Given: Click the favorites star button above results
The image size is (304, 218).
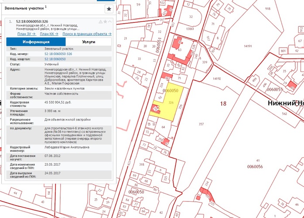Looking at the screenshot, I should [109, 9].
